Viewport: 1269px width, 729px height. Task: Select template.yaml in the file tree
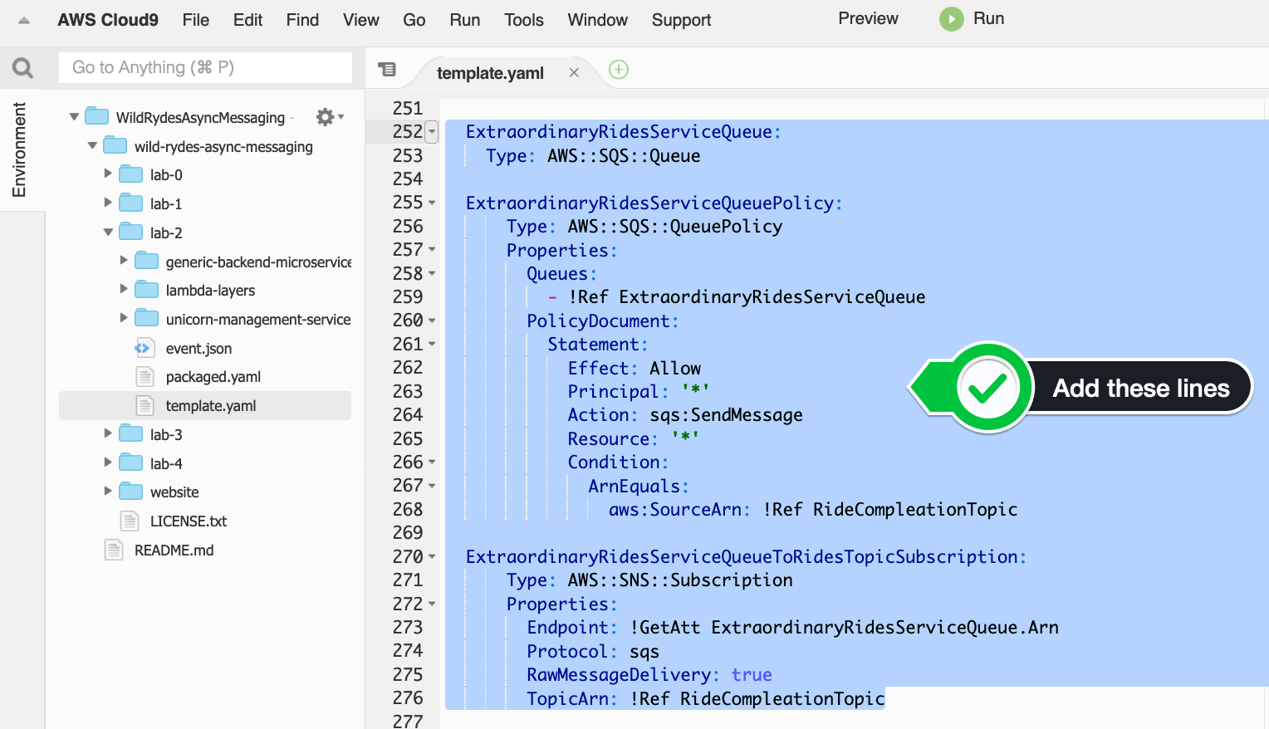[x=205, y=405]
